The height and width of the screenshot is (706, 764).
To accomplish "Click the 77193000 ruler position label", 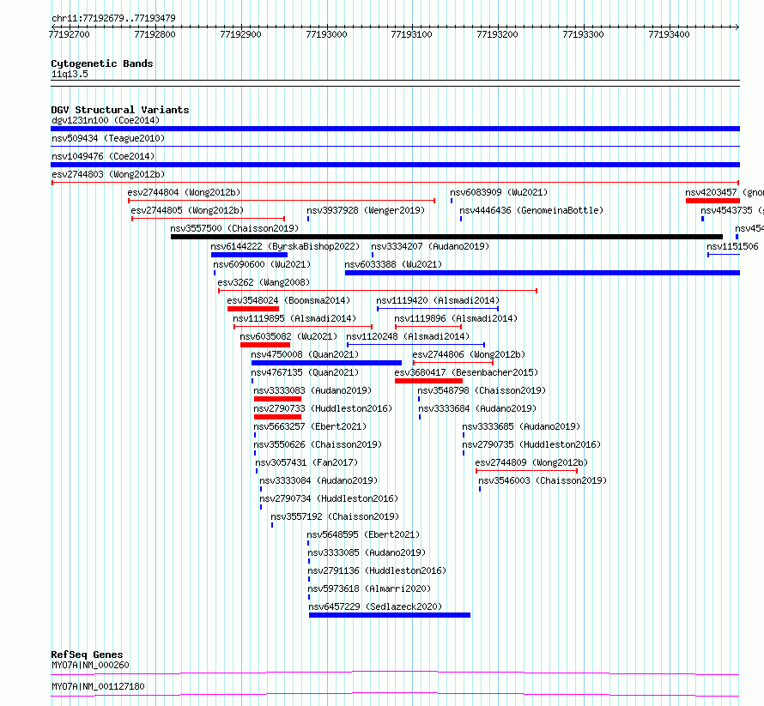I will (326, 34).
